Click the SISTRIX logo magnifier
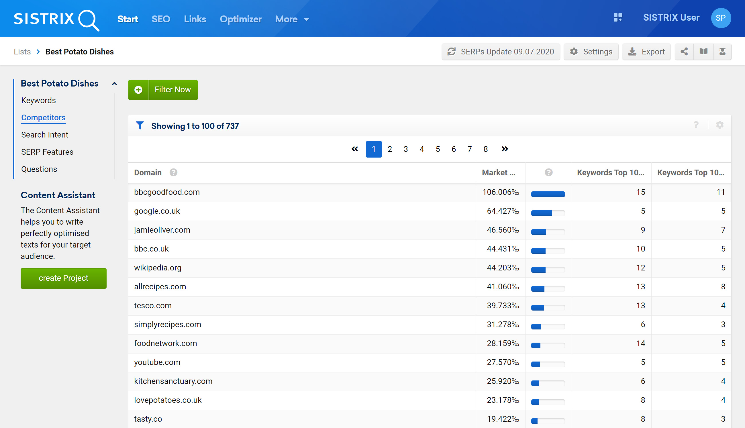The height and width of the screenshot is (428, 745). pyautogui.click(x=89, y=20)
